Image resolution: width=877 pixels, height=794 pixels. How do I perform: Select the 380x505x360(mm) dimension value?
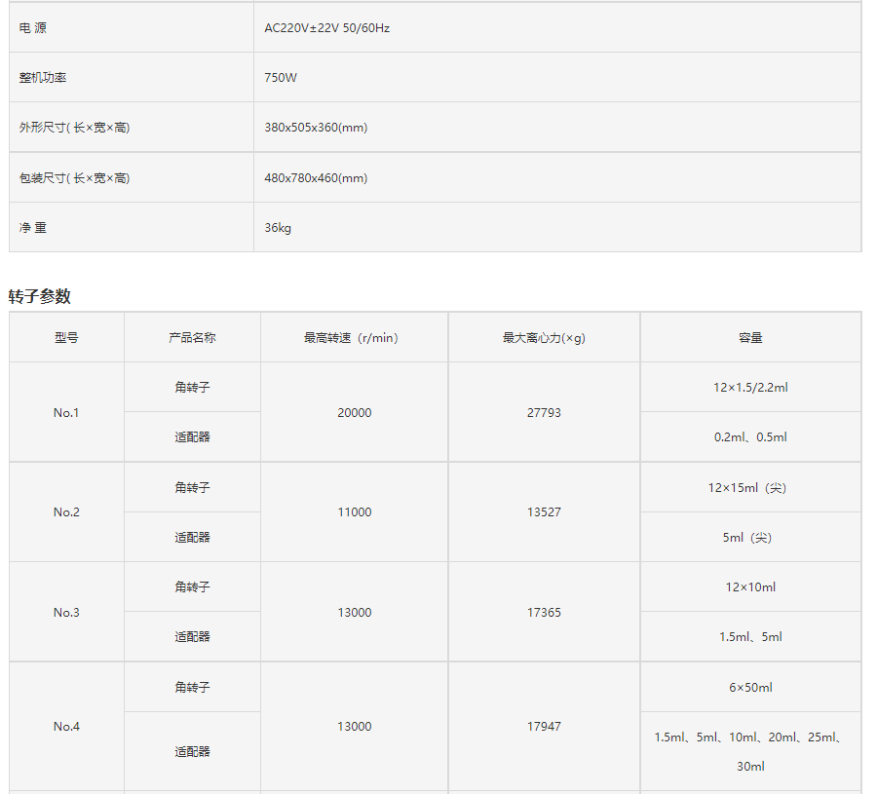tap(316, 128)
